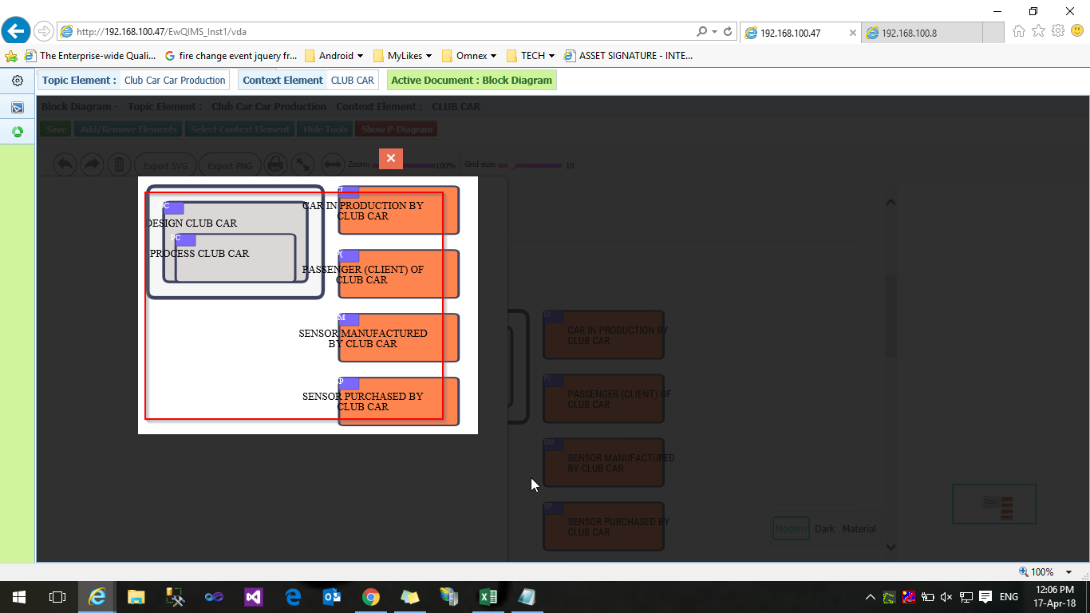Viewport: 1090px width, 613px height.
Task: Go back with the browser back arrow
Action: pyautogui.click(x=16, y=32)
